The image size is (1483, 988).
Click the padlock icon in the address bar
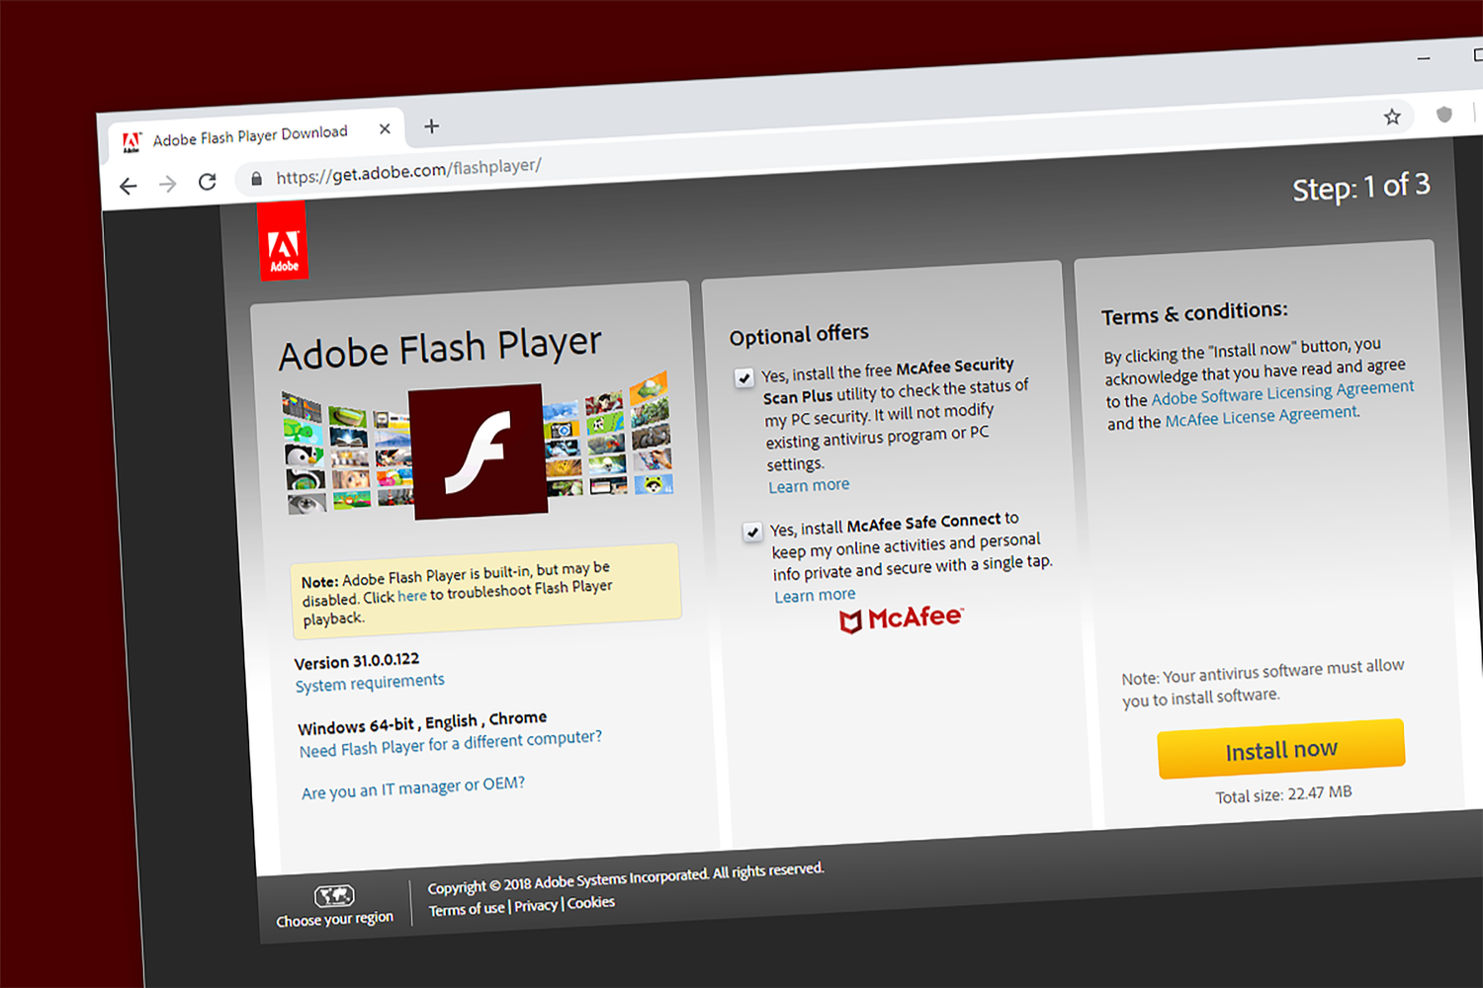click(x=255, y=177)
